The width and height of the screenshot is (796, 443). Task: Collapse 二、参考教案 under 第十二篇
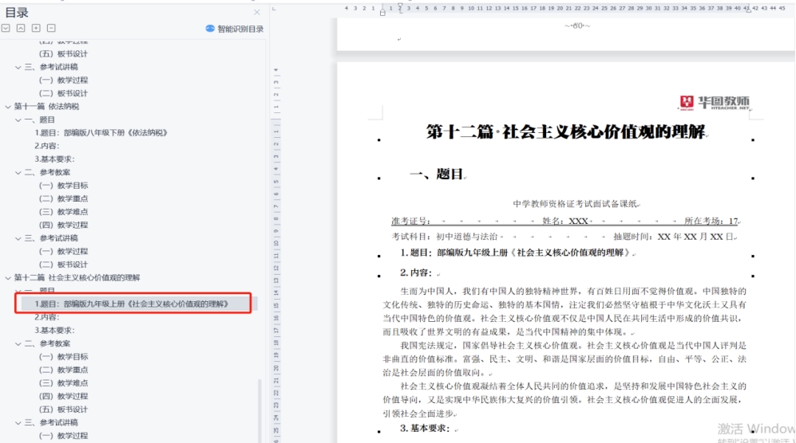(18, 343)
